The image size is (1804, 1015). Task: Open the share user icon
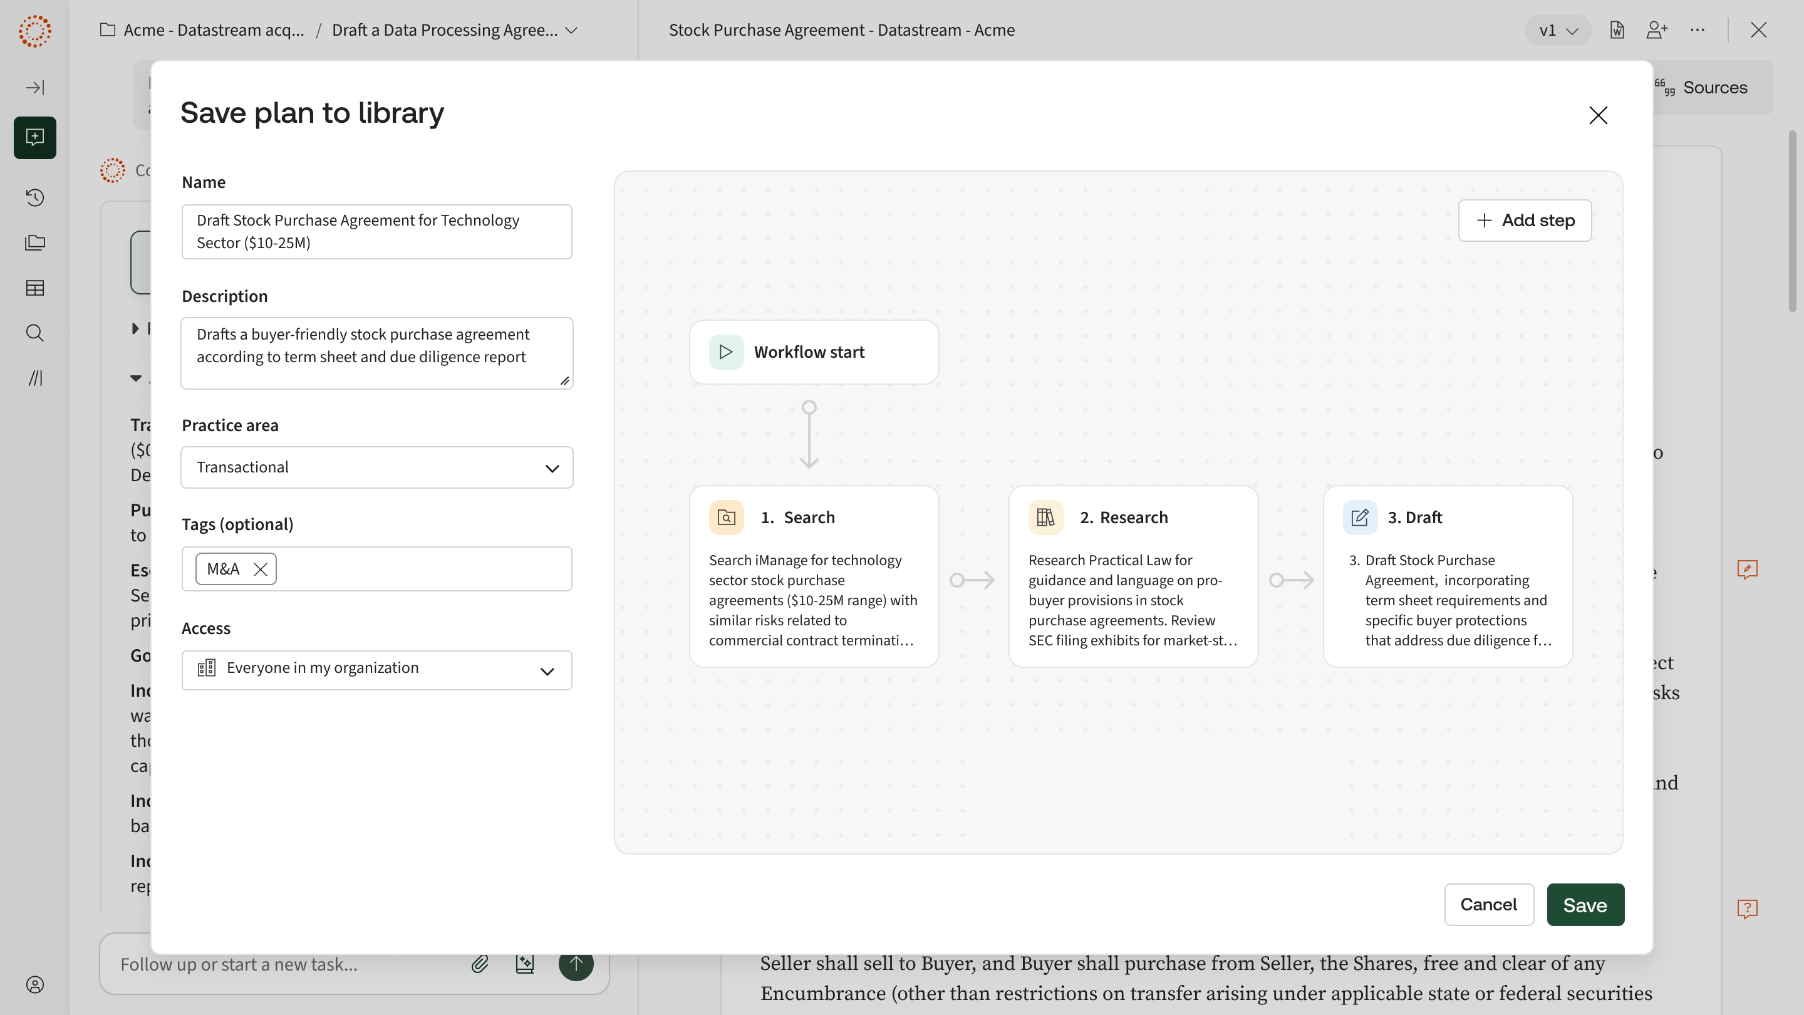click(1656, 30)
